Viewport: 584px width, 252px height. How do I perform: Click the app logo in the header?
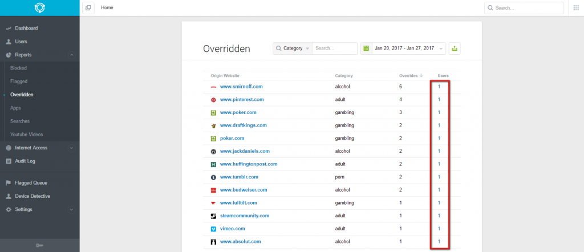(40, 8)
